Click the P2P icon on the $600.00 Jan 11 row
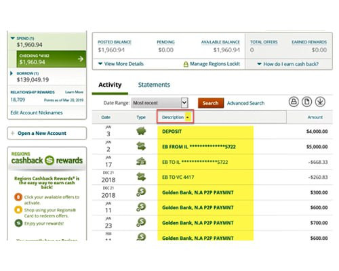 (141, 207)
